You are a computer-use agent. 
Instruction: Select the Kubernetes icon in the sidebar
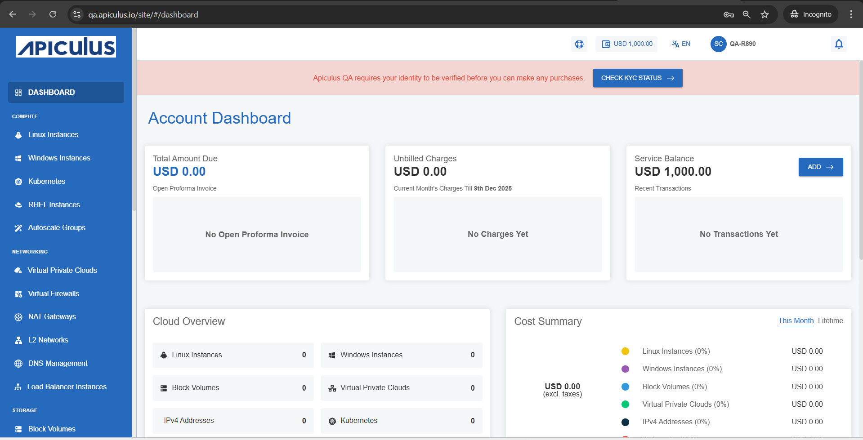tap(18, 181)
